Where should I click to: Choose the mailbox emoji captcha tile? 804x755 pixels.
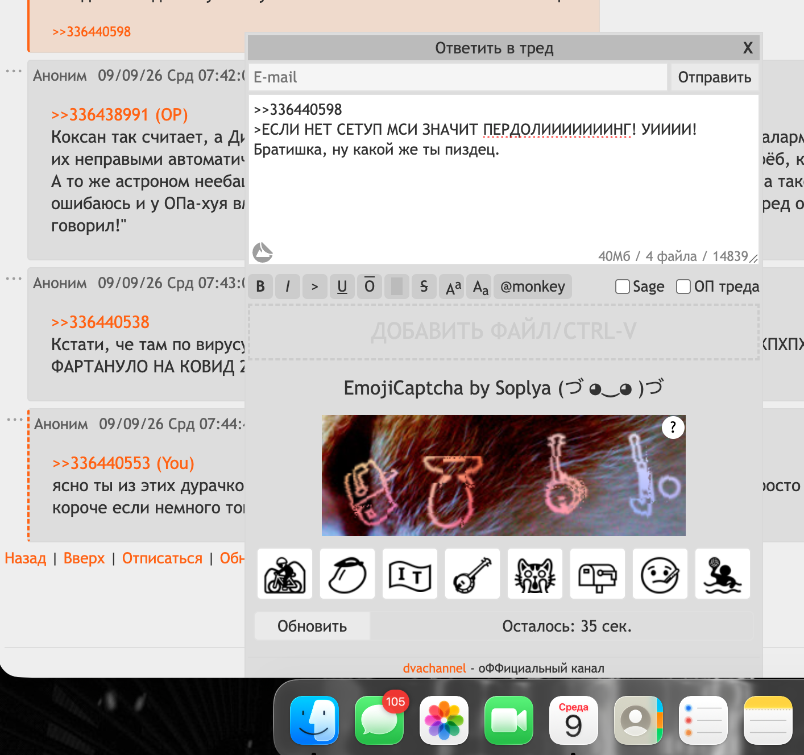pyautogui.click(x=598, y=574)
